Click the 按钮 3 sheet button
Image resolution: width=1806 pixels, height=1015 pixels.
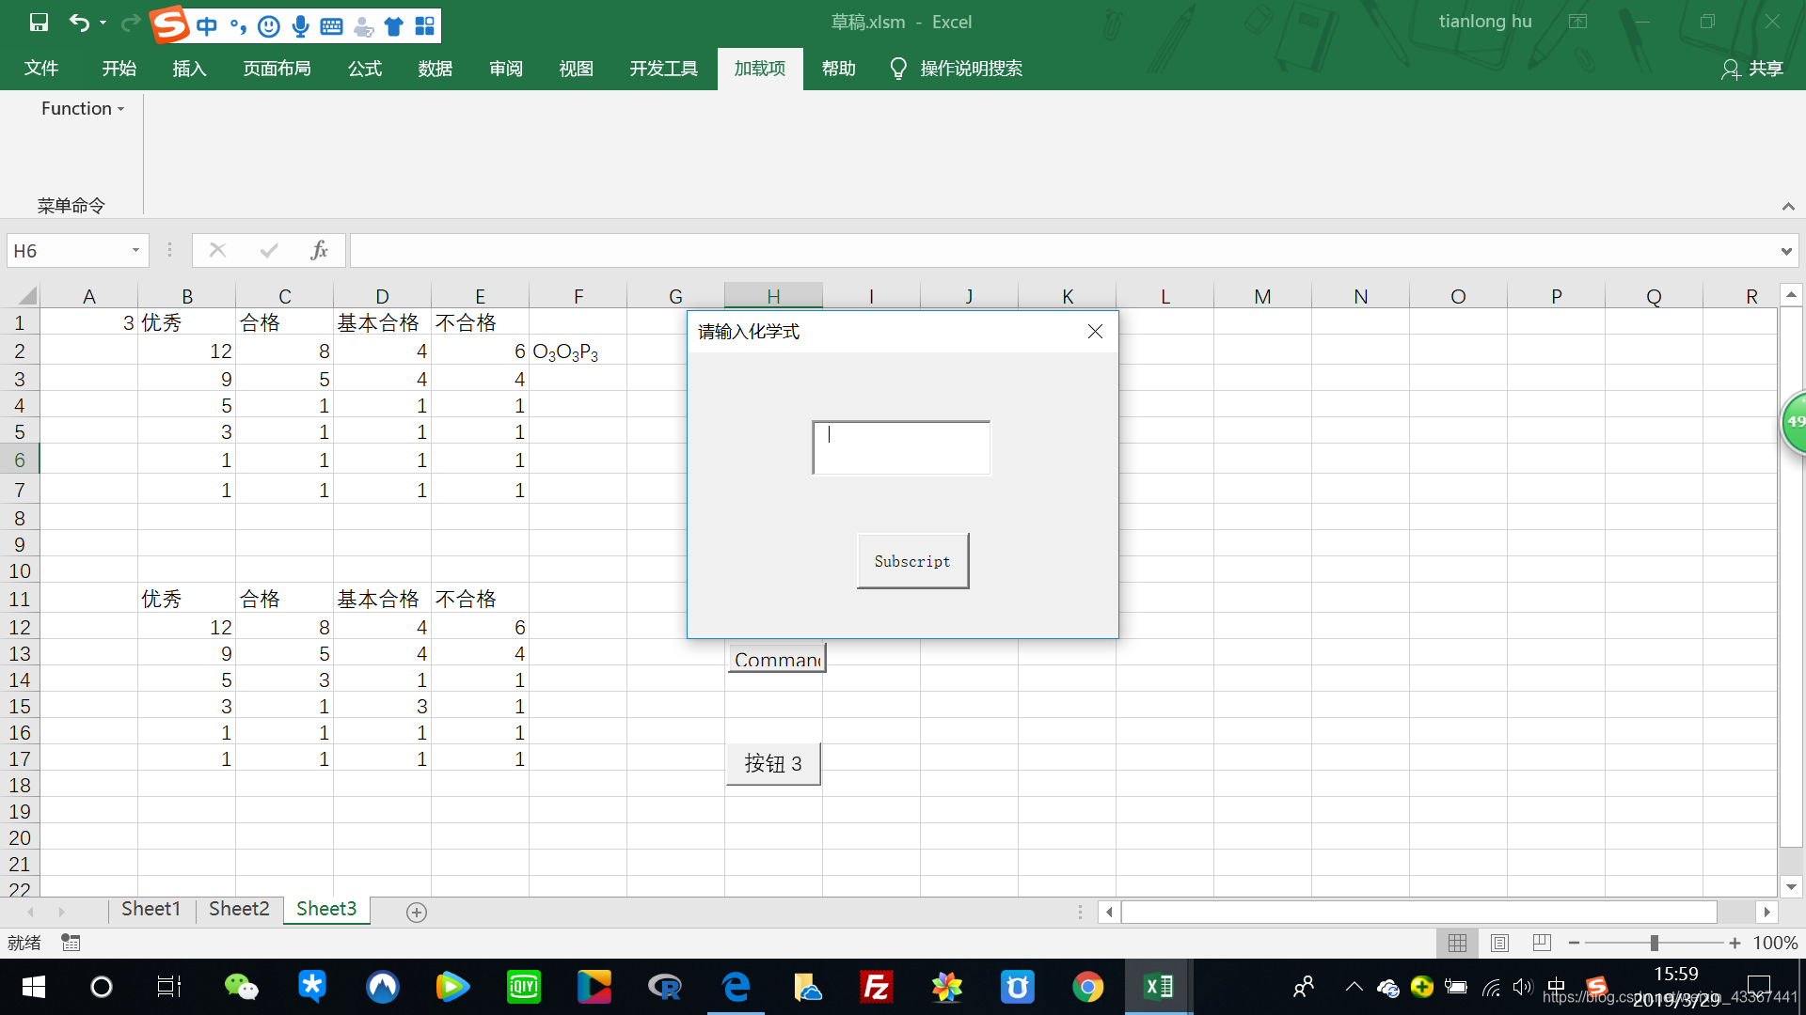773,763
